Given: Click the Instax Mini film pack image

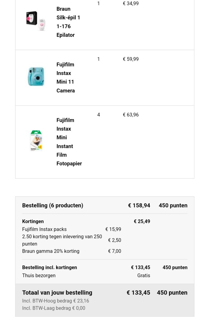Looking at the screenshot, I should point(36,140).
